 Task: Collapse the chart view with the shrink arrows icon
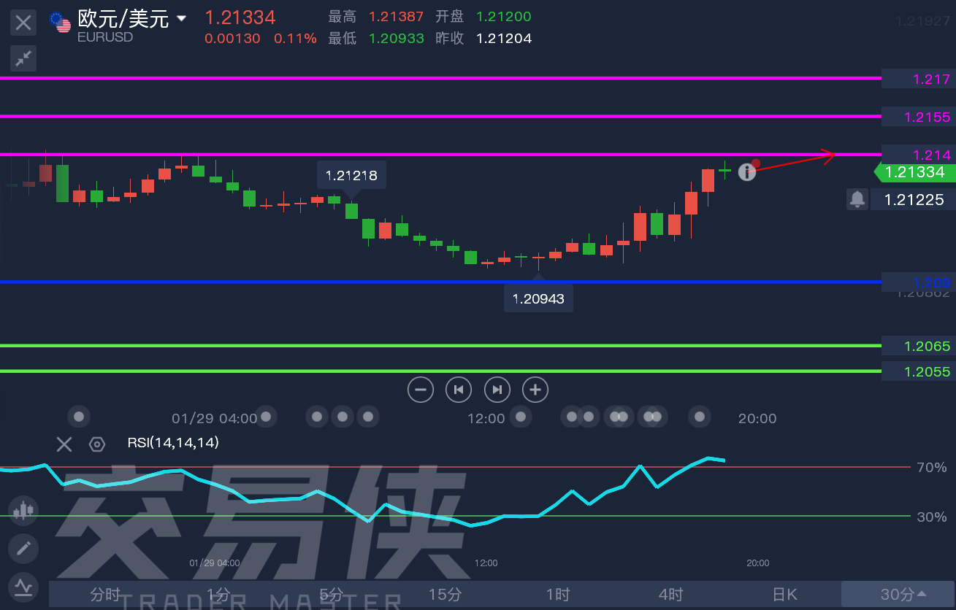click(23, 58)
